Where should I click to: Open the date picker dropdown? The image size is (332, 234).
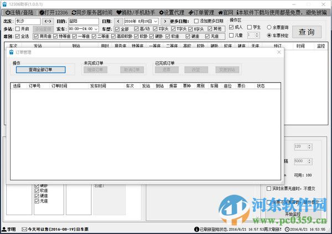tap(155, 21)
